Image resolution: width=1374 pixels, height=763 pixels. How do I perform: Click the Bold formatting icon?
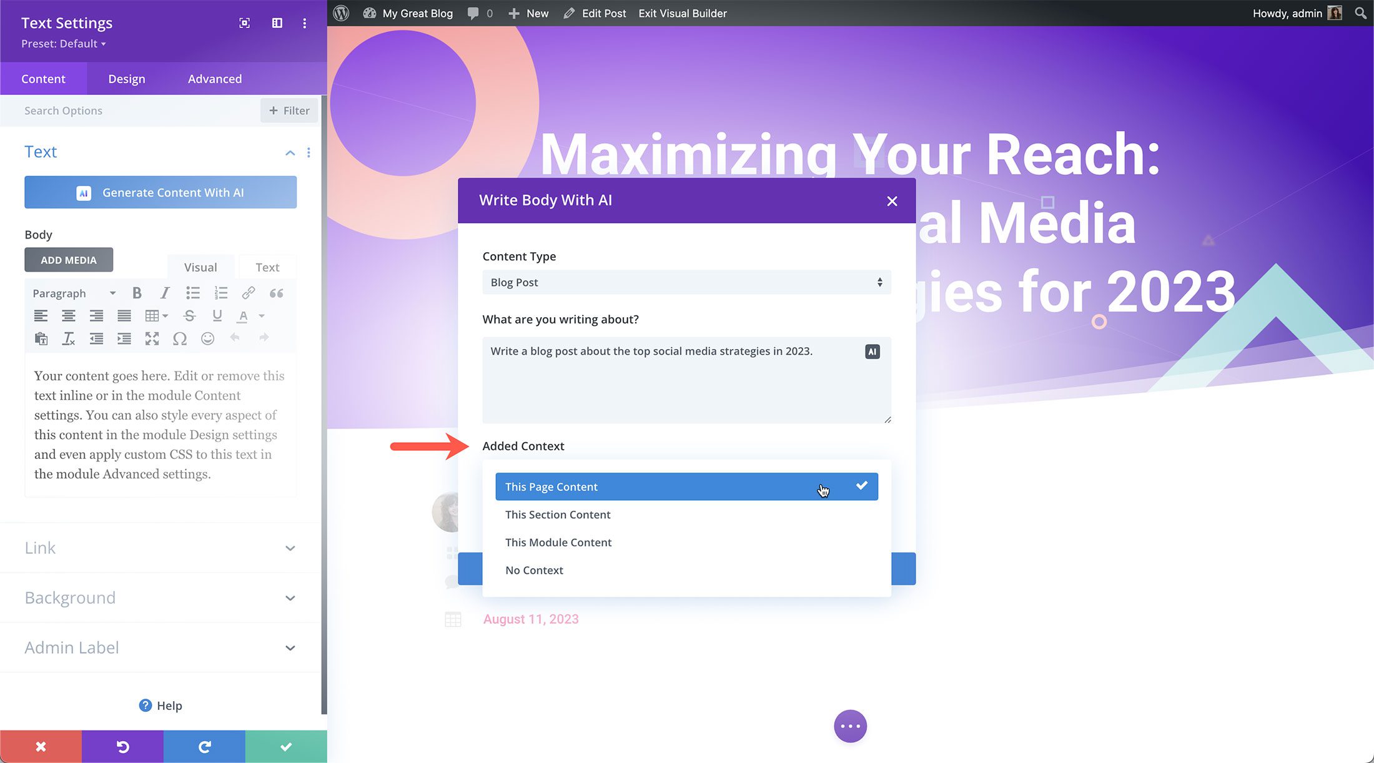pos(136,292)
